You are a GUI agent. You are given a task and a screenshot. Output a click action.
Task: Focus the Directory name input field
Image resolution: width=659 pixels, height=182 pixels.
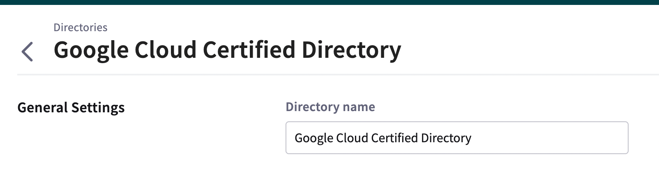tap(457, 138)
